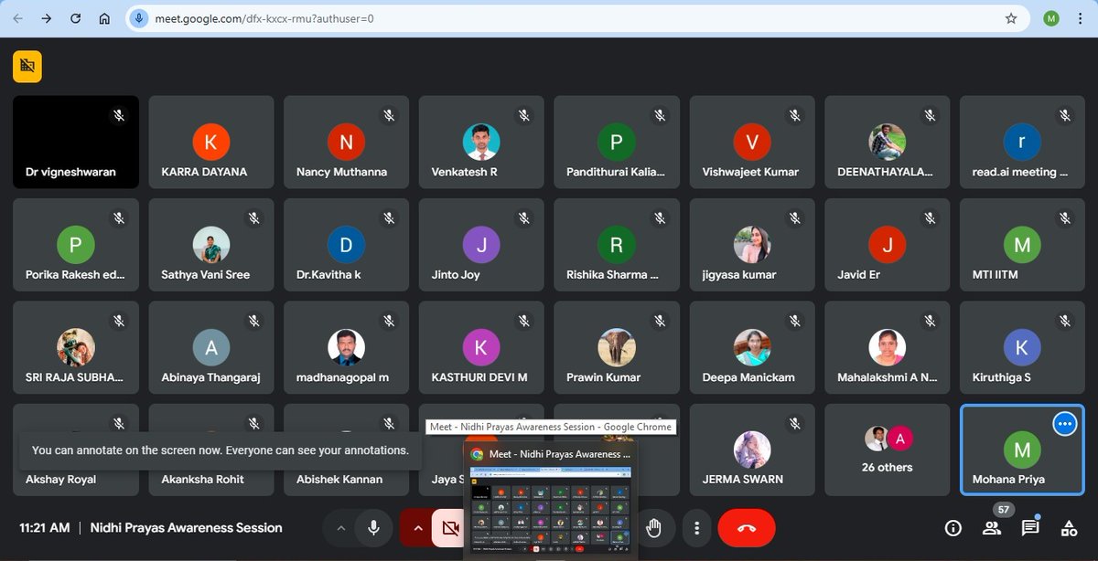Click the Akanksha Rohit name label

point(202,479)
